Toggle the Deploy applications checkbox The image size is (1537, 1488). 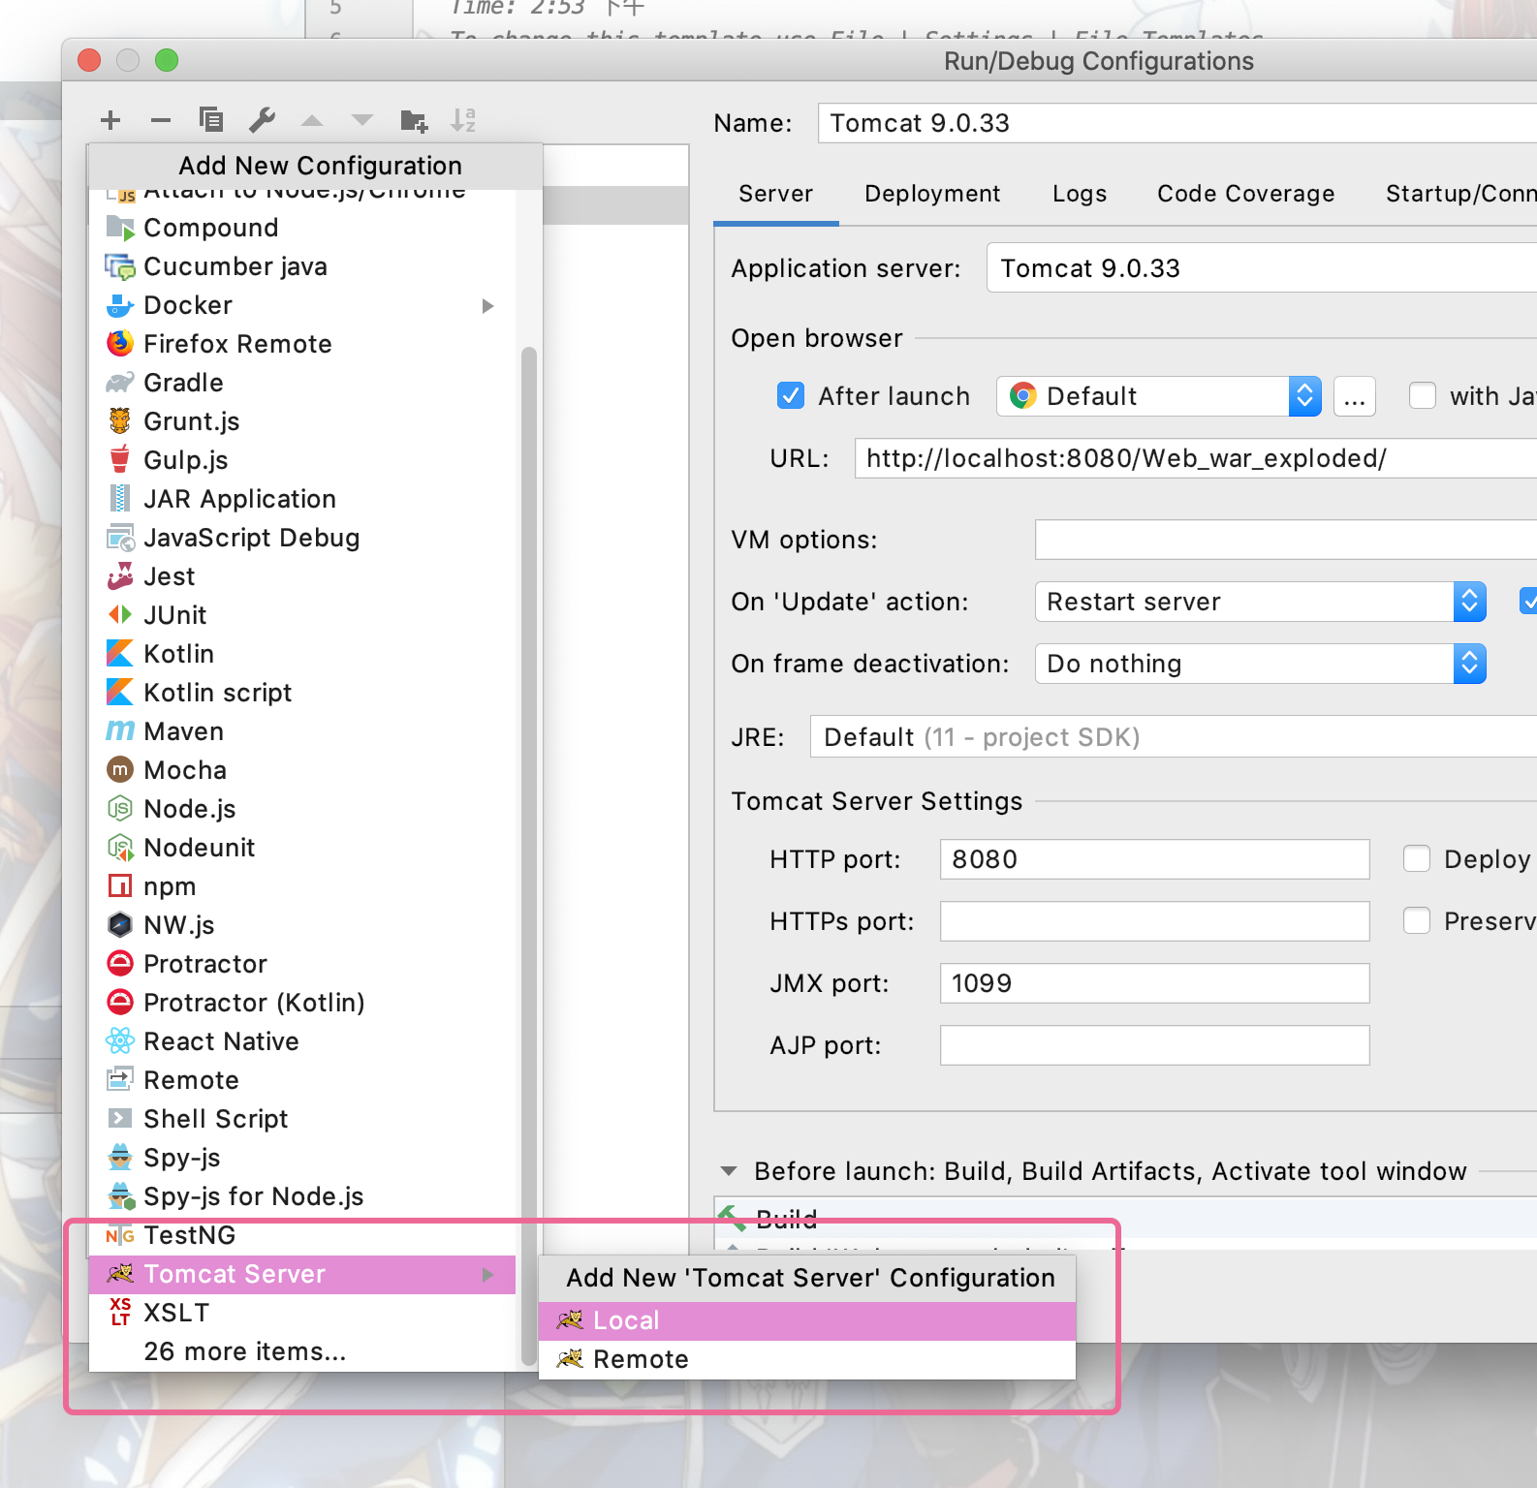(x=1416, y=858)
